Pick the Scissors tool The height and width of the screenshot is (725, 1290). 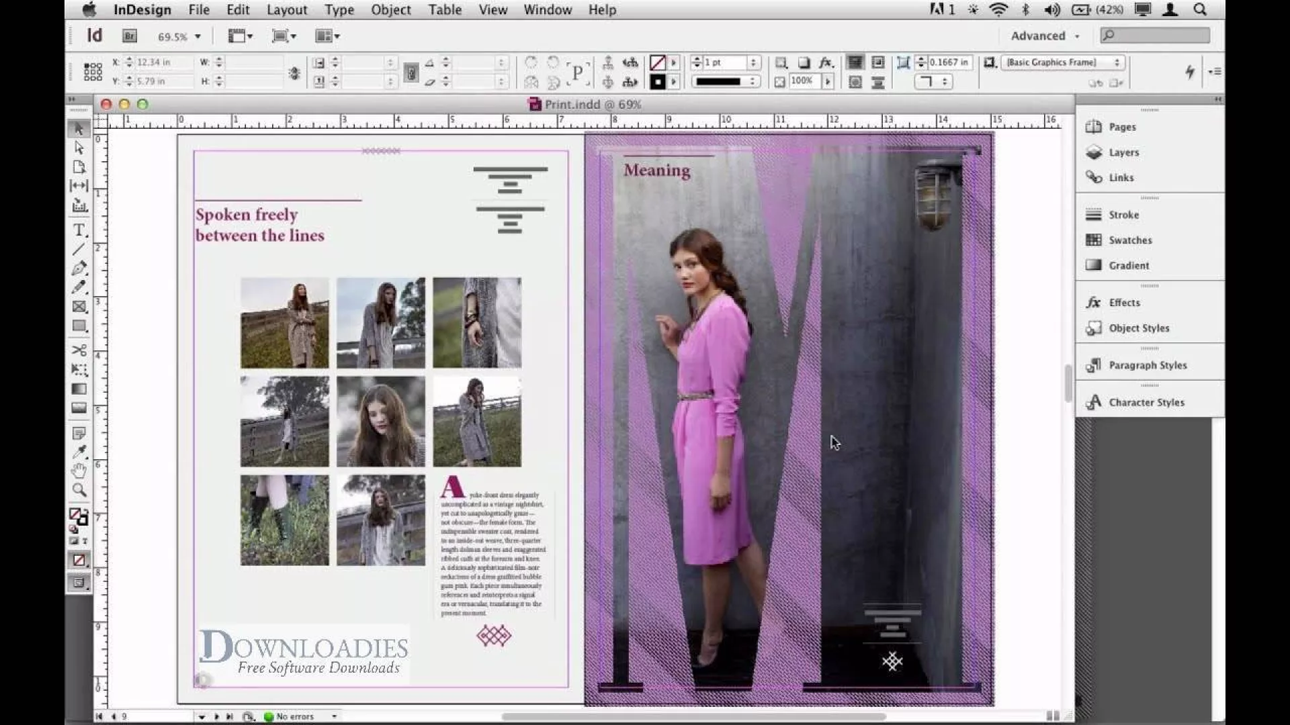(x=79, y=350)
